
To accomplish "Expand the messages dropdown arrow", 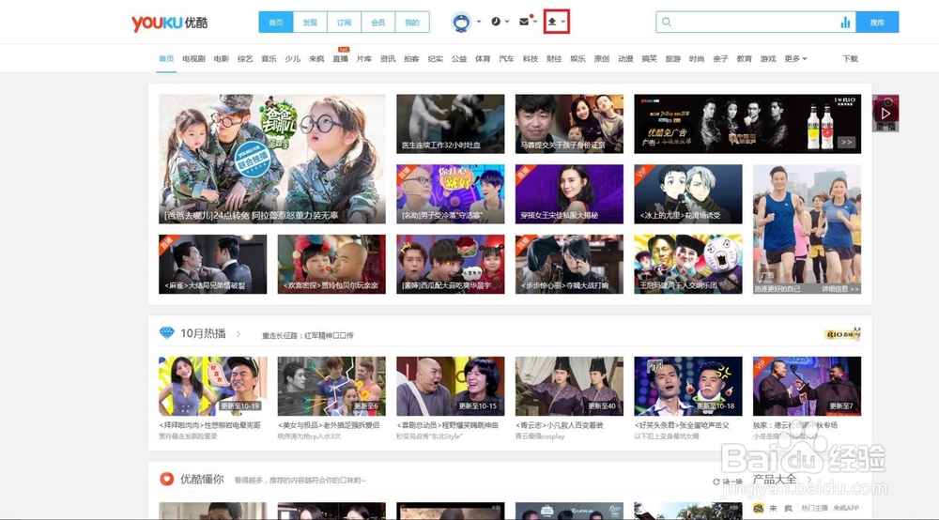I will pos(534,23).
